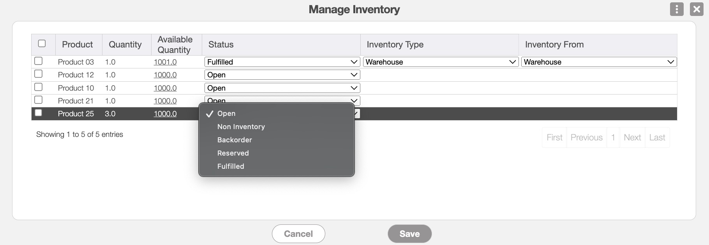Viewport: 709px width, 245px height.
Task: Click the Save button
Action: pos(409,234)
